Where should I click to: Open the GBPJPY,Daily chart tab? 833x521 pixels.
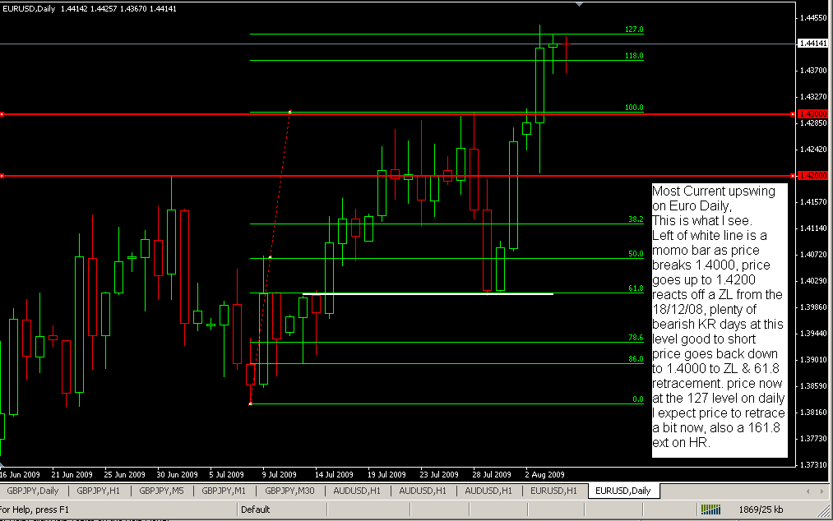pos(34,491)
